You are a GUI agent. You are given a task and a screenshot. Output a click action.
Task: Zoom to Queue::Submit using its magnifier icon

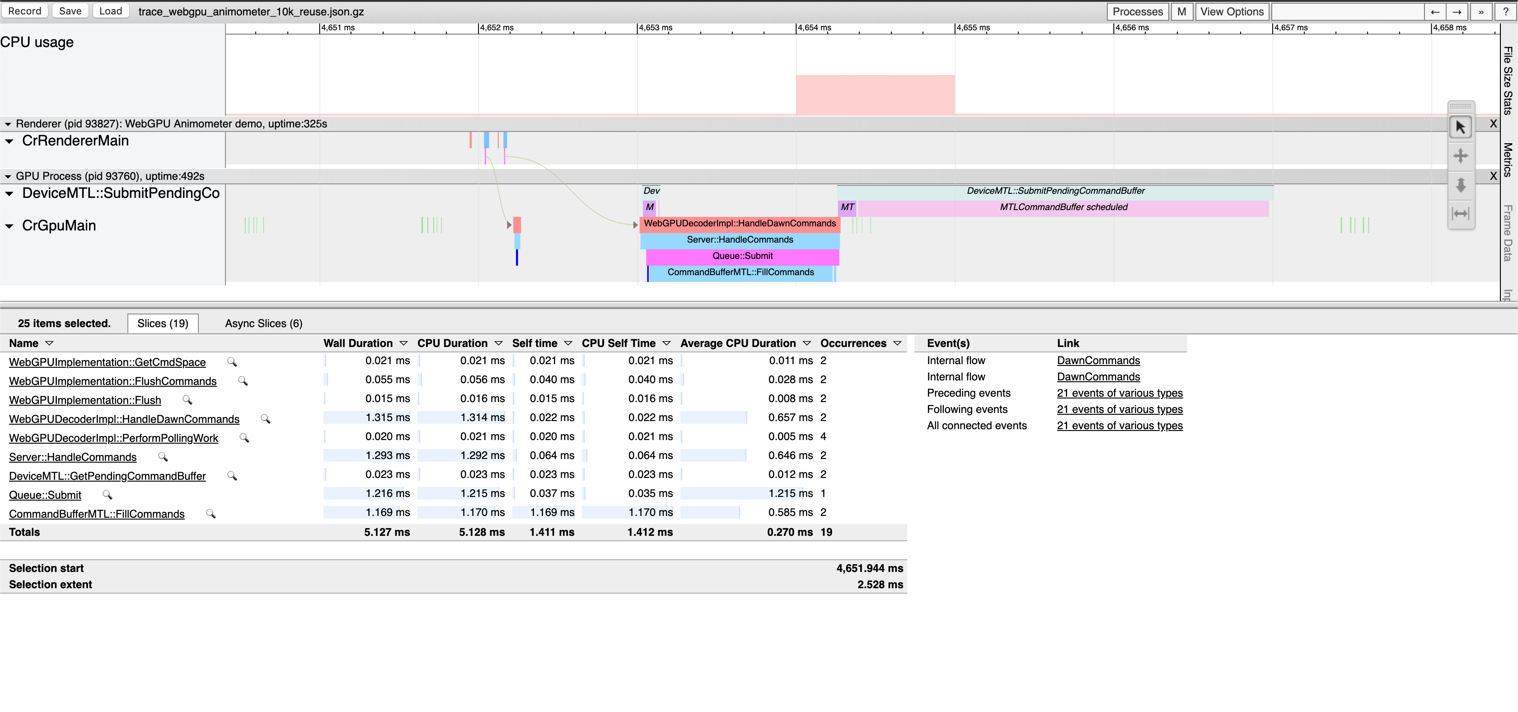(108, 495)
